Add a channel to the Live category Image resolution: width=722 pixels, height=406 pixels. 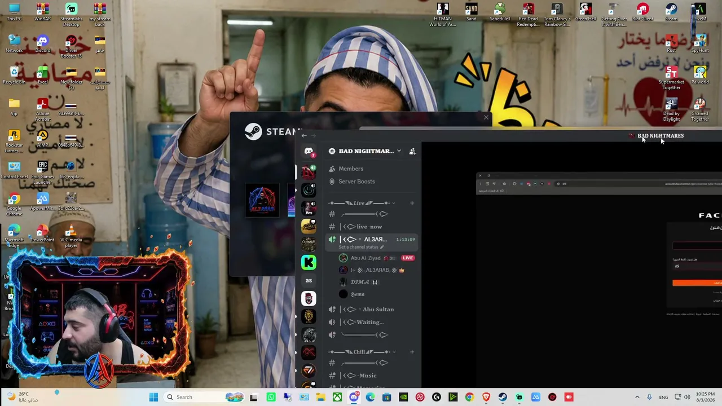pos(412,203)
